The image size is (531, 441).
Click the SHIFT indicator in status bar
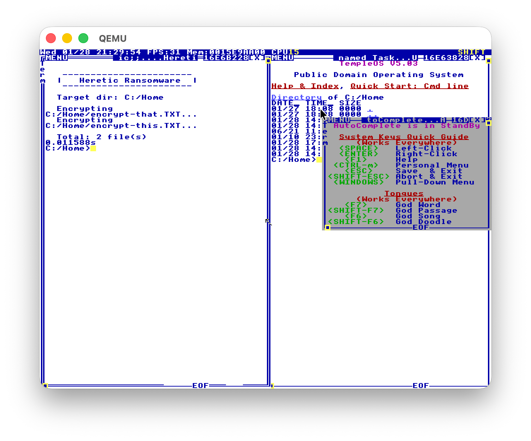click(x=472, y=52)
